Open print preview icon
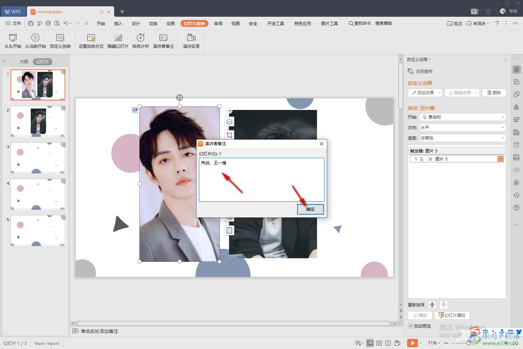 (x=57, y=23)
